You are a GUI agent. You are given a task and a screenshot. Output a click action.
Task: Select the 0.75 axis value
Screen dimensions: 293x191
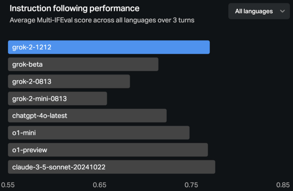191,185
